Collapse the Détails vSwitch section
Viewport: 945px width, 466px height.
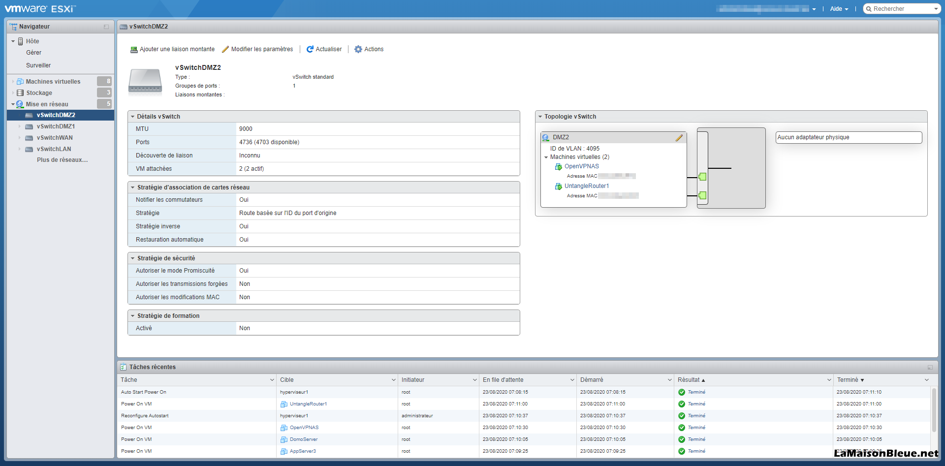pos(132,117)
